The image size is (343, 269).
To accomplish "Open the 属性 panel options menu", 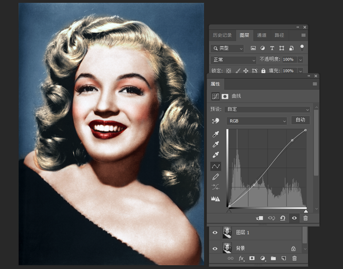I will 315,84.
